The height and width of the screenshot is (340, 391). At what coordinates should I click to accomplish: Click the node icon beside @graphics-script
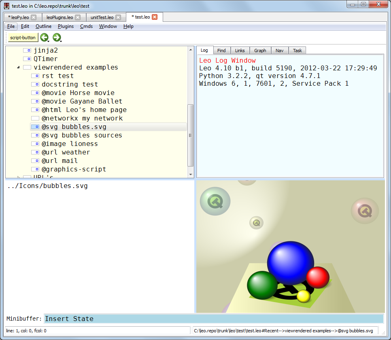coord(35,169)
